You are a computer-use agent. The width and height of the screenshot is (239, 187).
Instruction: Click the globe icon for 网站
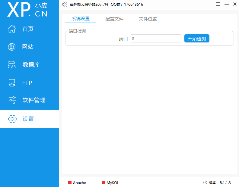point(12,47)
